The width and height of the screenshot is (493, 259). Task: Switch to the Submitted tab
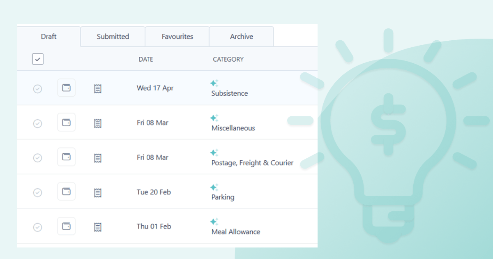point(112,36)
